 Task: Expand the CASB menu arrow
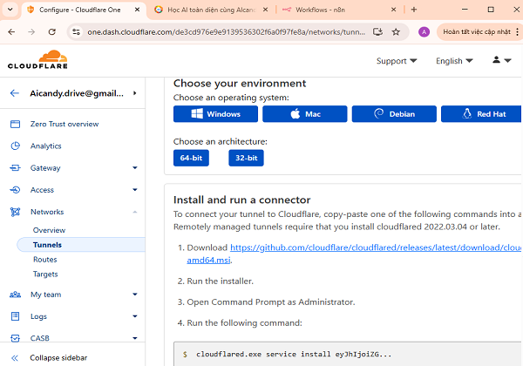135,338
